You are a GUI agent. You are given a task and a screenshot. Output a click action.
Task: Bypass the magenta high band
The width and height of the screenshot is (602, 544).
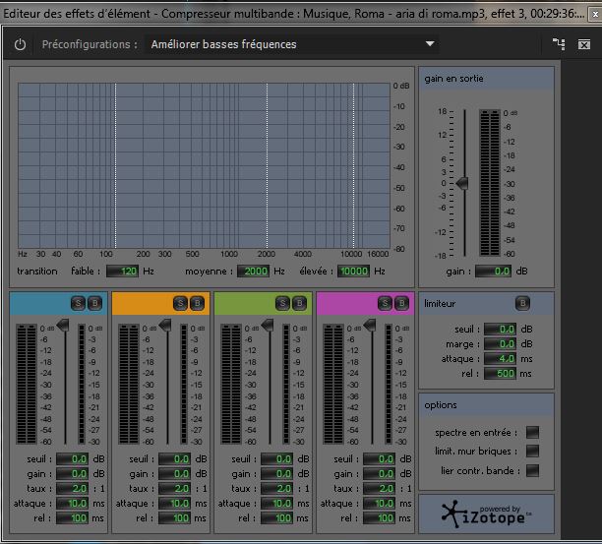pyautogui.click(x=399, y=303)
